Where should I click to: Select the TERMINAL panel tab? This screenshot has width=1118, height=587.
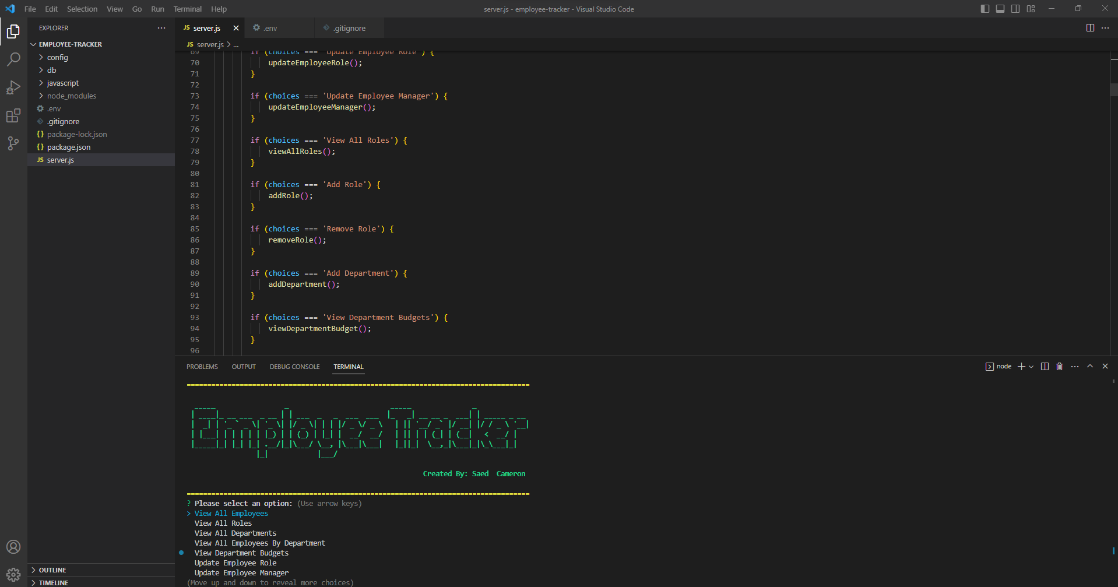point(349,367)
